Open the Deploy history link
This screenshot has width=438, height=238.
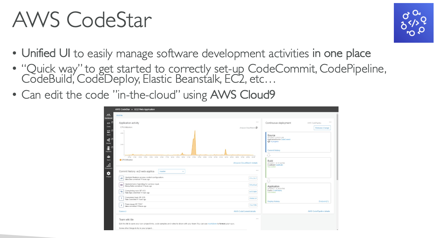(273, 201)
